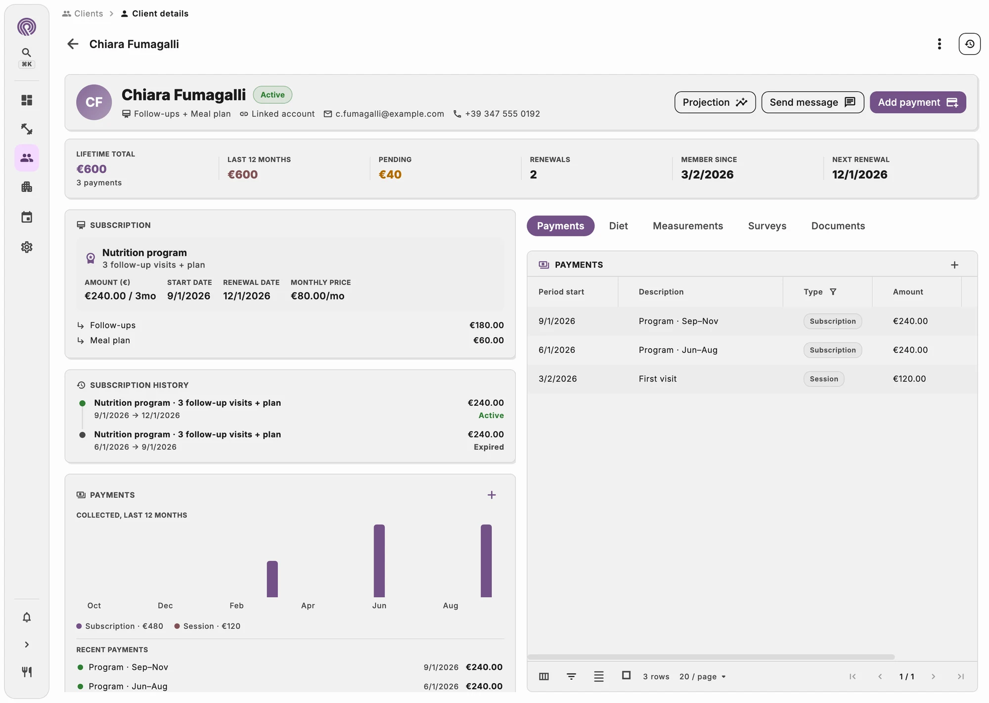This screenshot has width=989, height=703.
Task: Filter the Type column with funnel icon
Action: (x=833, y=292)
